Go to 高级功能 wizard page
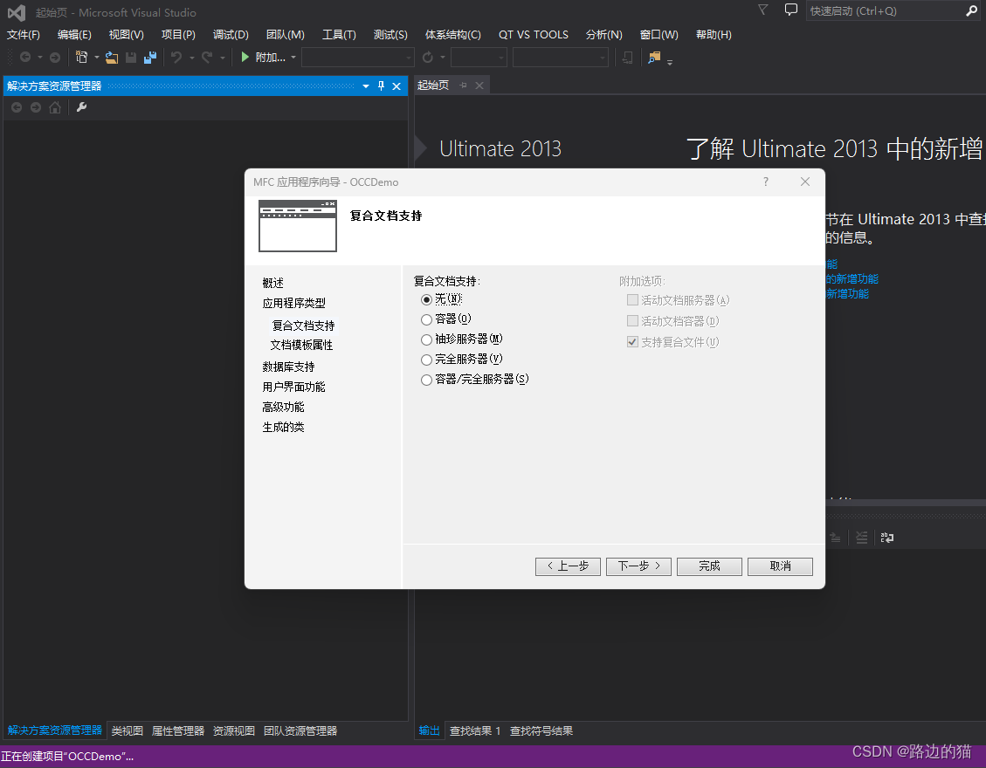Viewport: 986px width, 768px height. pyautogui.click(x=283, y=407)
